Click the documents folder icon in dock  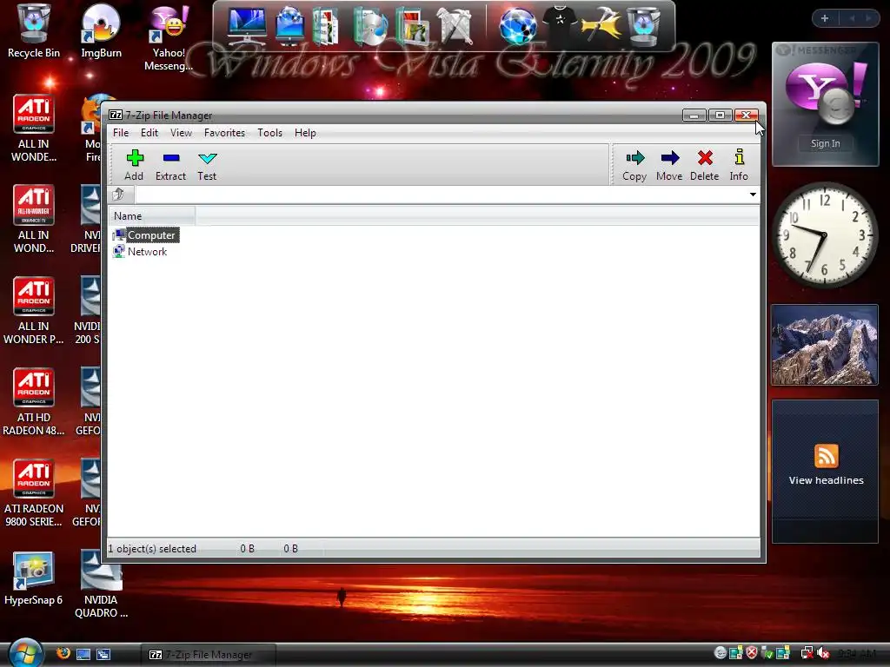point(326,26)
